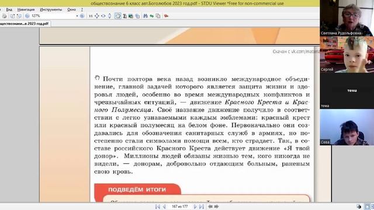
Task: Go to next page arrow
Action: click(x=195, y=206)
